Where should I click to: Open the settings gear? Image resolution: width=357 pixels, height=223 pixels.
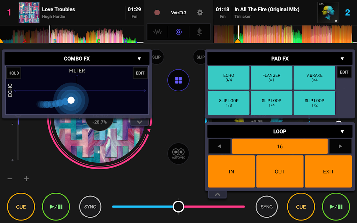point(200,13)
